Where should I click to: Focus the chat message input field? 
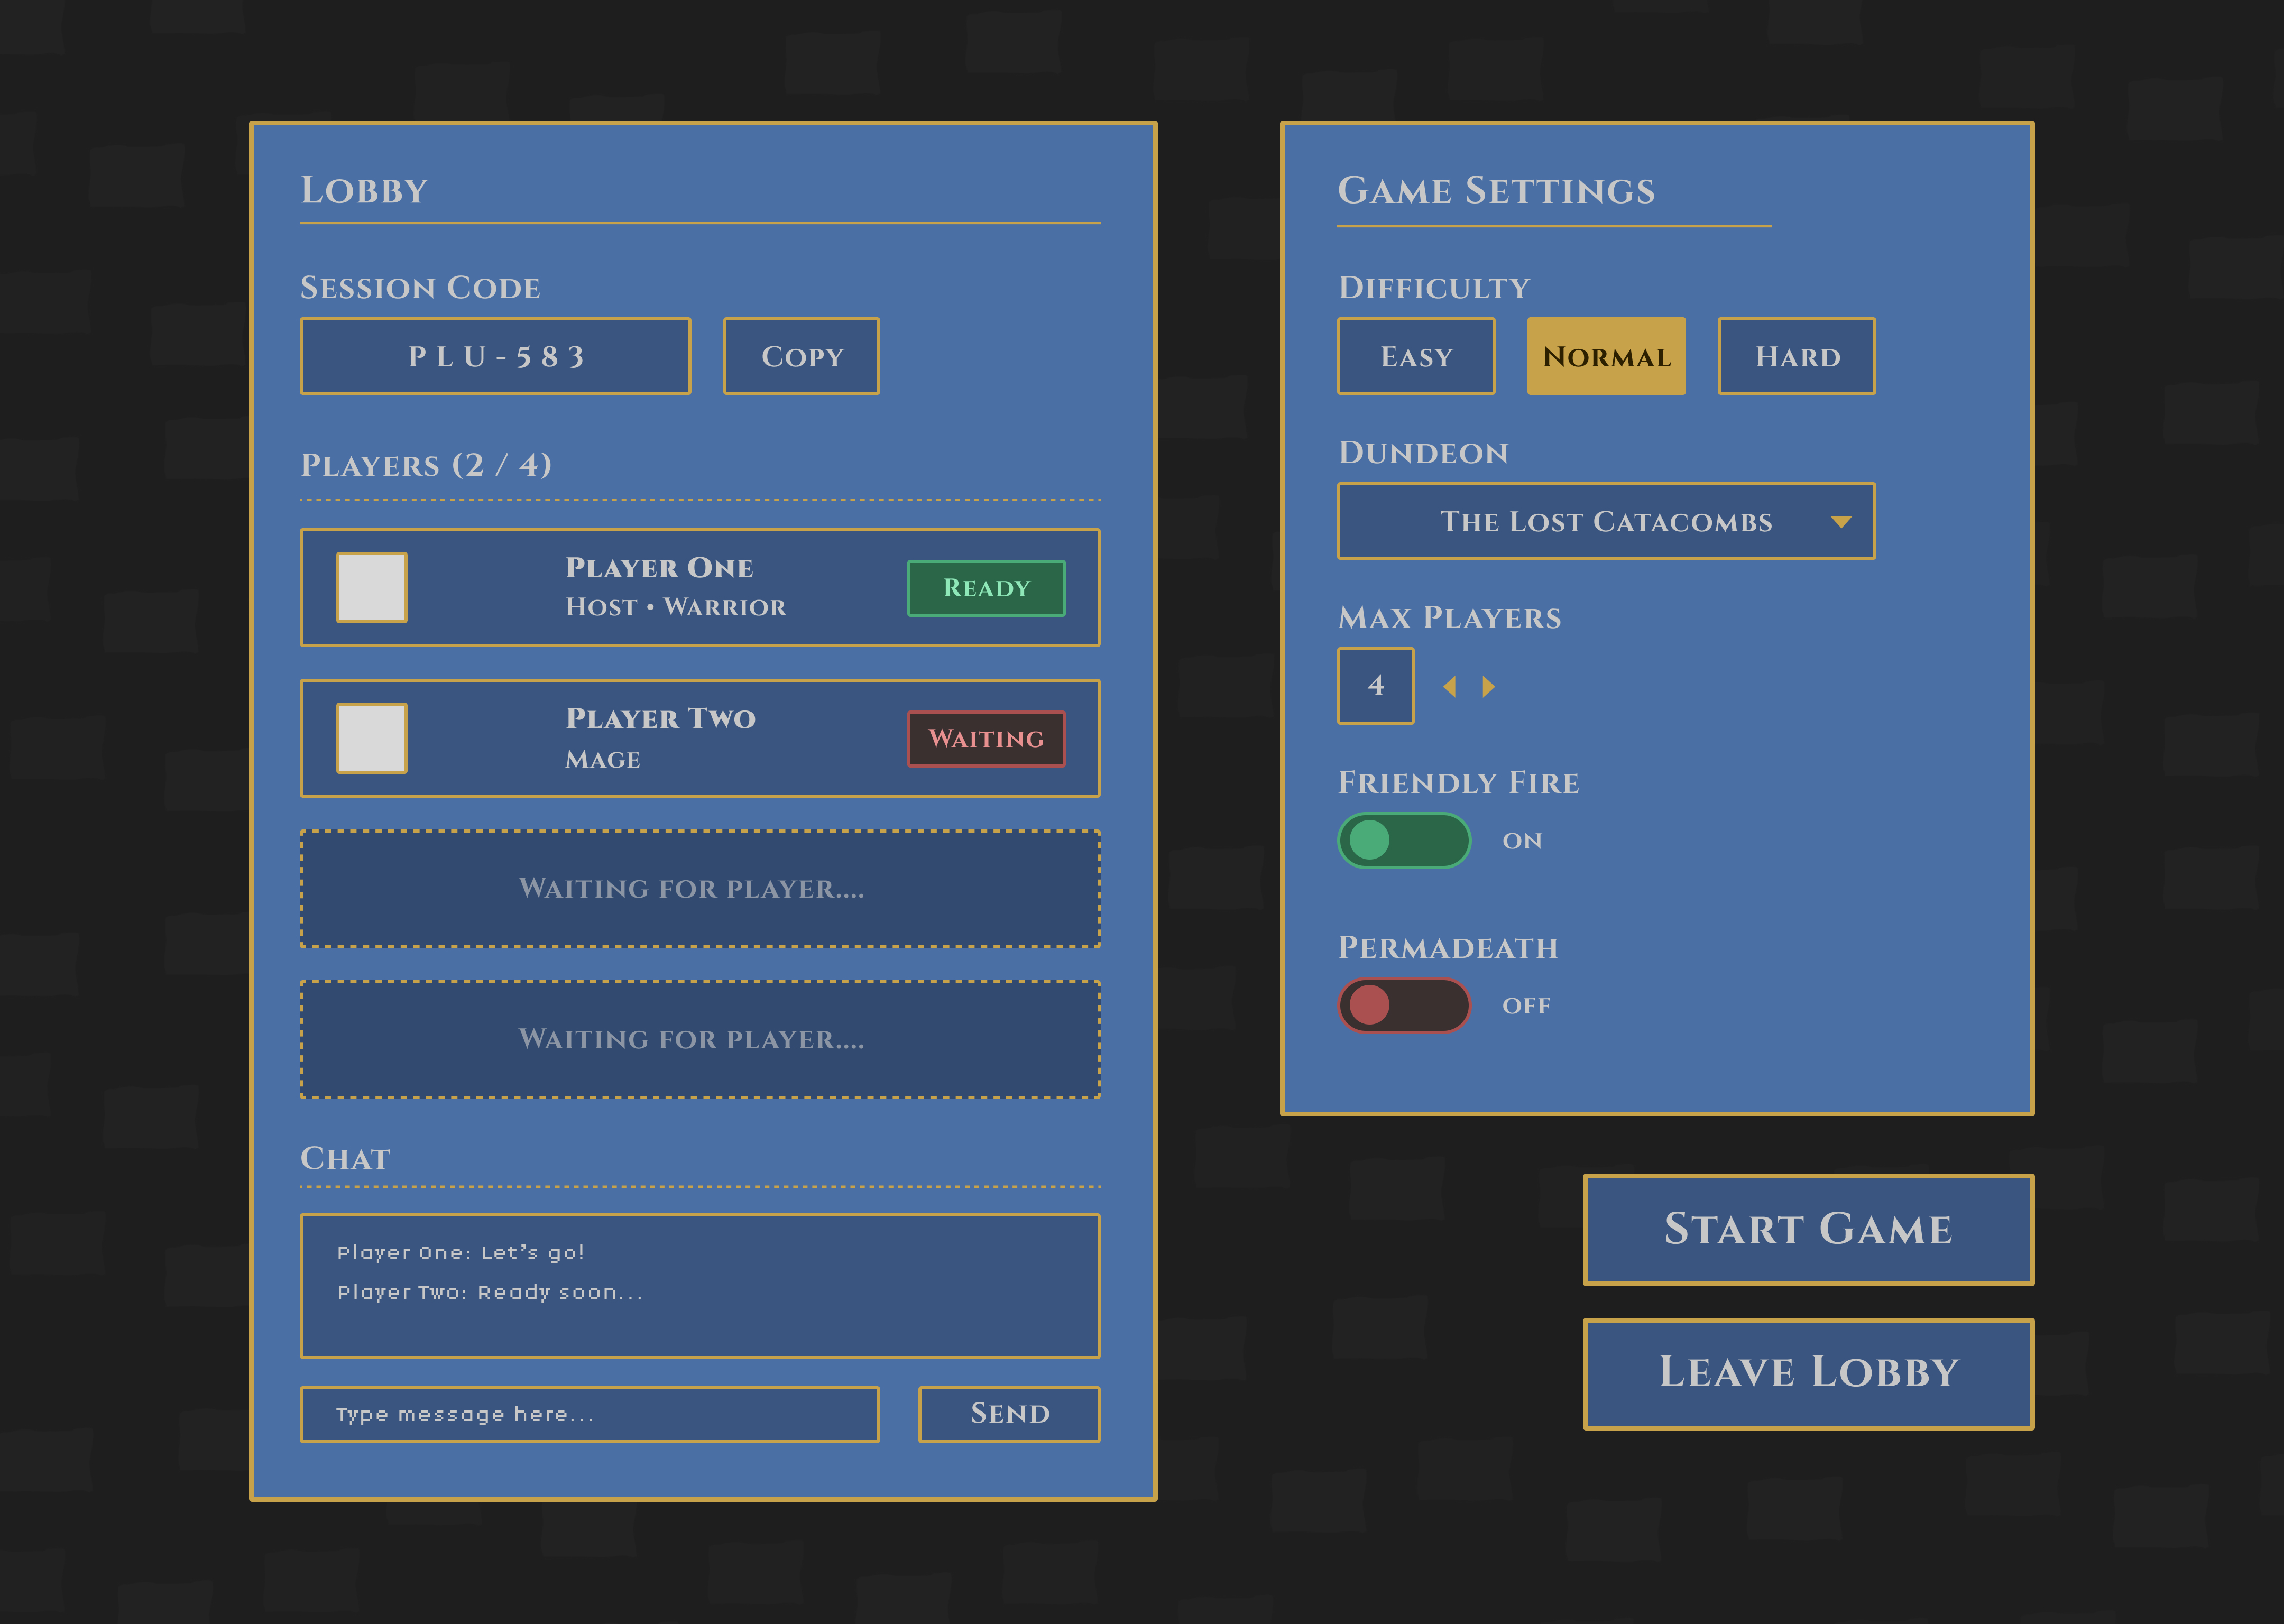point(590,1414)
